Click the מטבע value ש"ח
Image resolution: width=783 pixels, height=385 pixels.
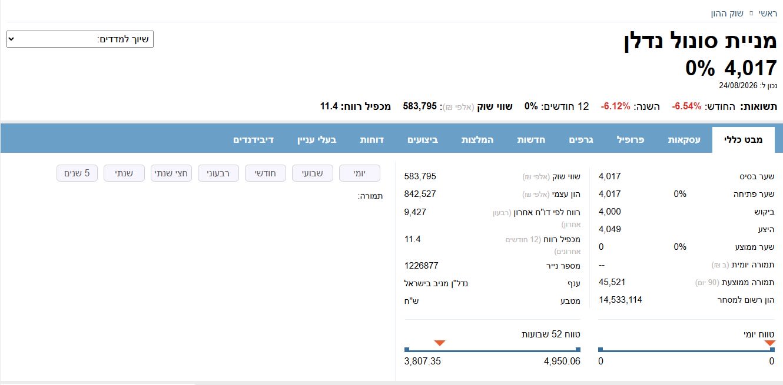point(411,301)
